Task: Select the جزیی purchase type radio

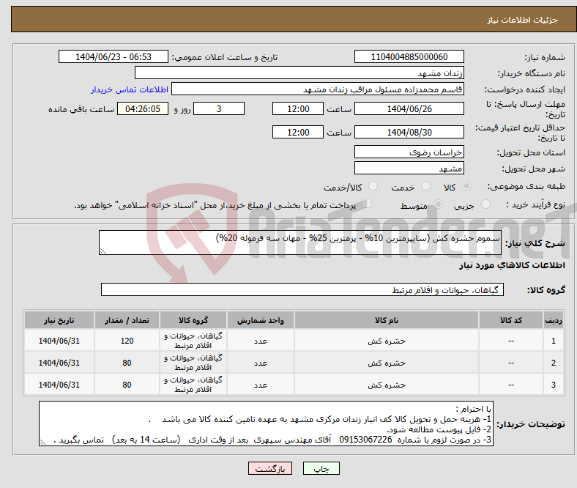Action: pos(485,204)
